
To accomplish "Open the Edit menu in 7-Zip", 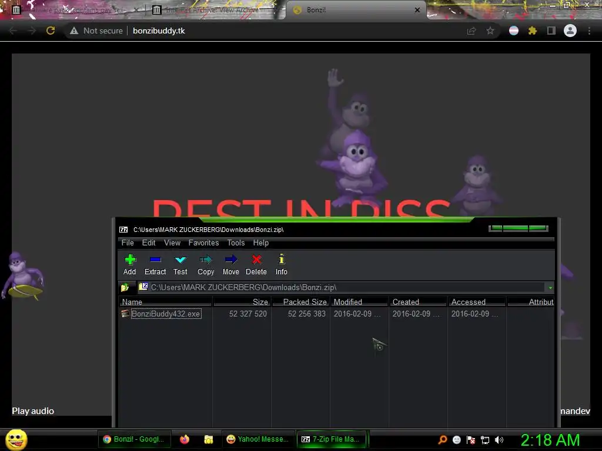I will pyautogui.click(x=149, y=243).
